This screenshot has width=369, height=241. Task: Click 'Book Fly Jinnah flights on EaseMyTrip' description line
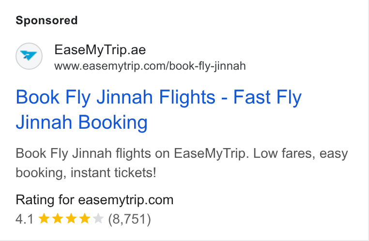click(x=132, y=153)
